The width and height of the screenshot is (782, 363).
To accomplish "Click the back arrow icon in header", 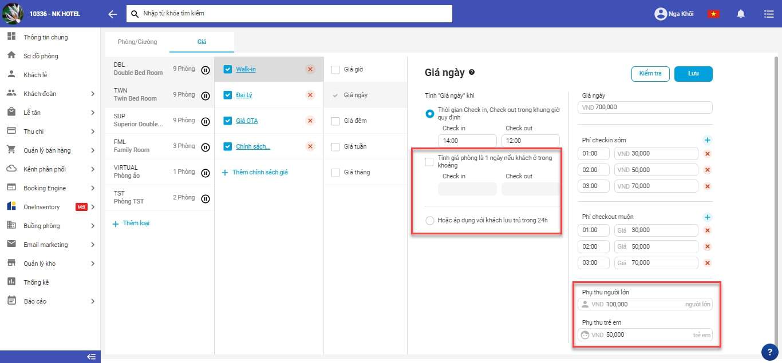I will point(113,14).
